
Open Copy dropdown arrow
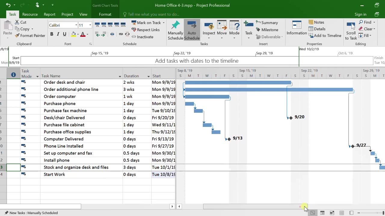click(x=32, y=29)
